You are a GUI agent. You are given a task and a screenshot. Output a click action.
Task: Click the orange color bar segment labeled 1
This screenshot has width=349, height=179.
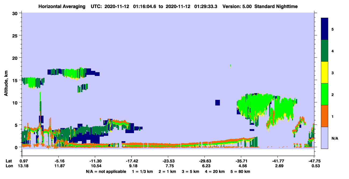coord(325,116)
